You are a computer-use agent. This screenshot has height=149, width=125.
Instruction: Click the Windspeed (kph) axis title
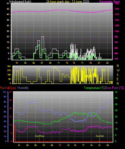pyautogui.click(x=20, y=2)
